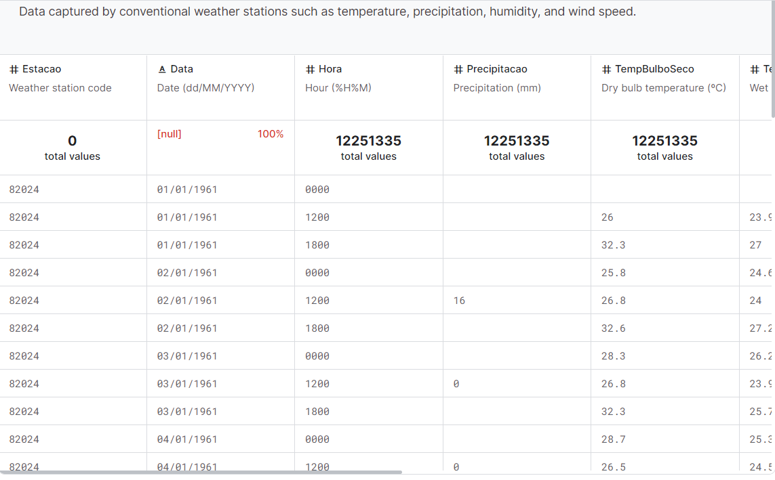Click the hash icon beside Hora
The height and width of the screenshot is (480, 775).
311,69
